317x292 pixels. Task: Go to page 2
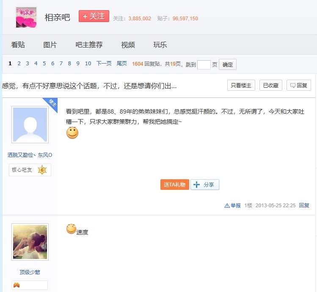click(19, 64)
